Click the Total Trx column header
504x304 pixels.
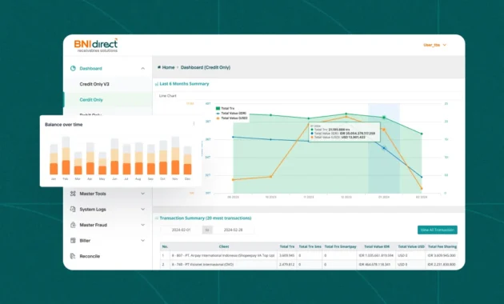click(x=287, y=246)
